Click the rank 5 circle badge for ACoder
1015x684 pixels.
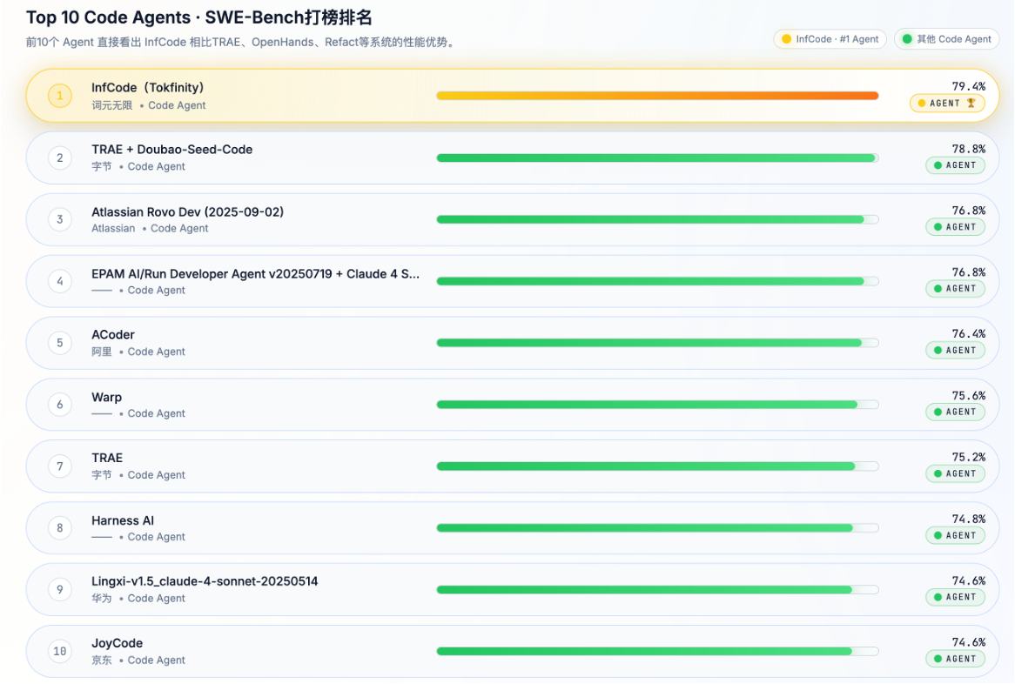(59, 343)
